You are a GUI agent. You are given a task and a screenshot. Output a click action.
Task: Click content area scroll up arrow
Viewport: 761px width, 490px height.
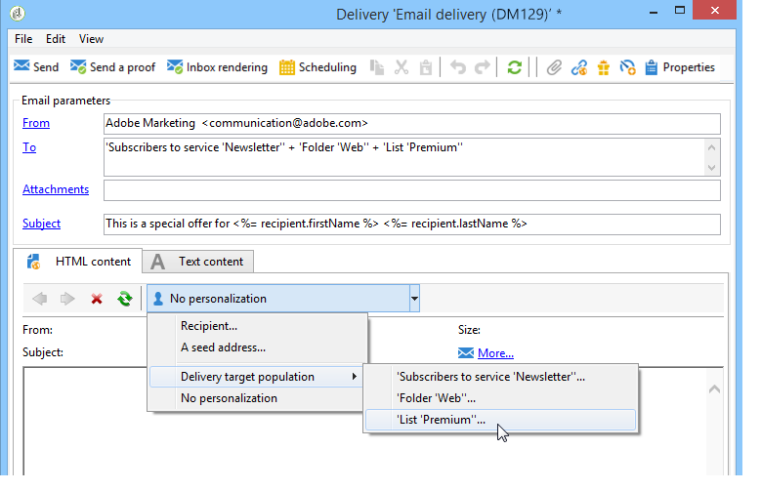click(x=714, y=389)
